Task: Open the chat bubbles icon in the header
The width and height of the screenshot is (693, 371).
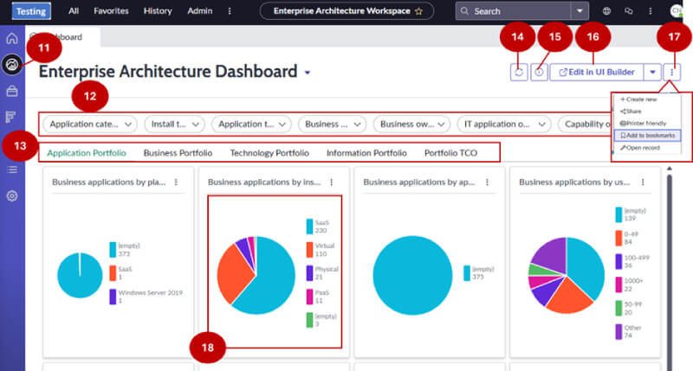Action: click(629, 11)
